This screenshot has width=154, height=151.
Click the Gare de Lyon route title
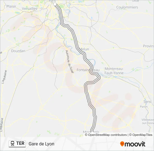click(41, 144)
